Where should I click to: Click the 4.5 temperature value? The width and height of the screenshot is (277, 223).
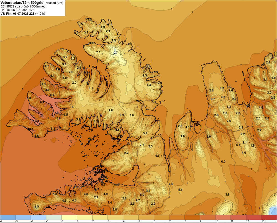(x=180, y=190)
